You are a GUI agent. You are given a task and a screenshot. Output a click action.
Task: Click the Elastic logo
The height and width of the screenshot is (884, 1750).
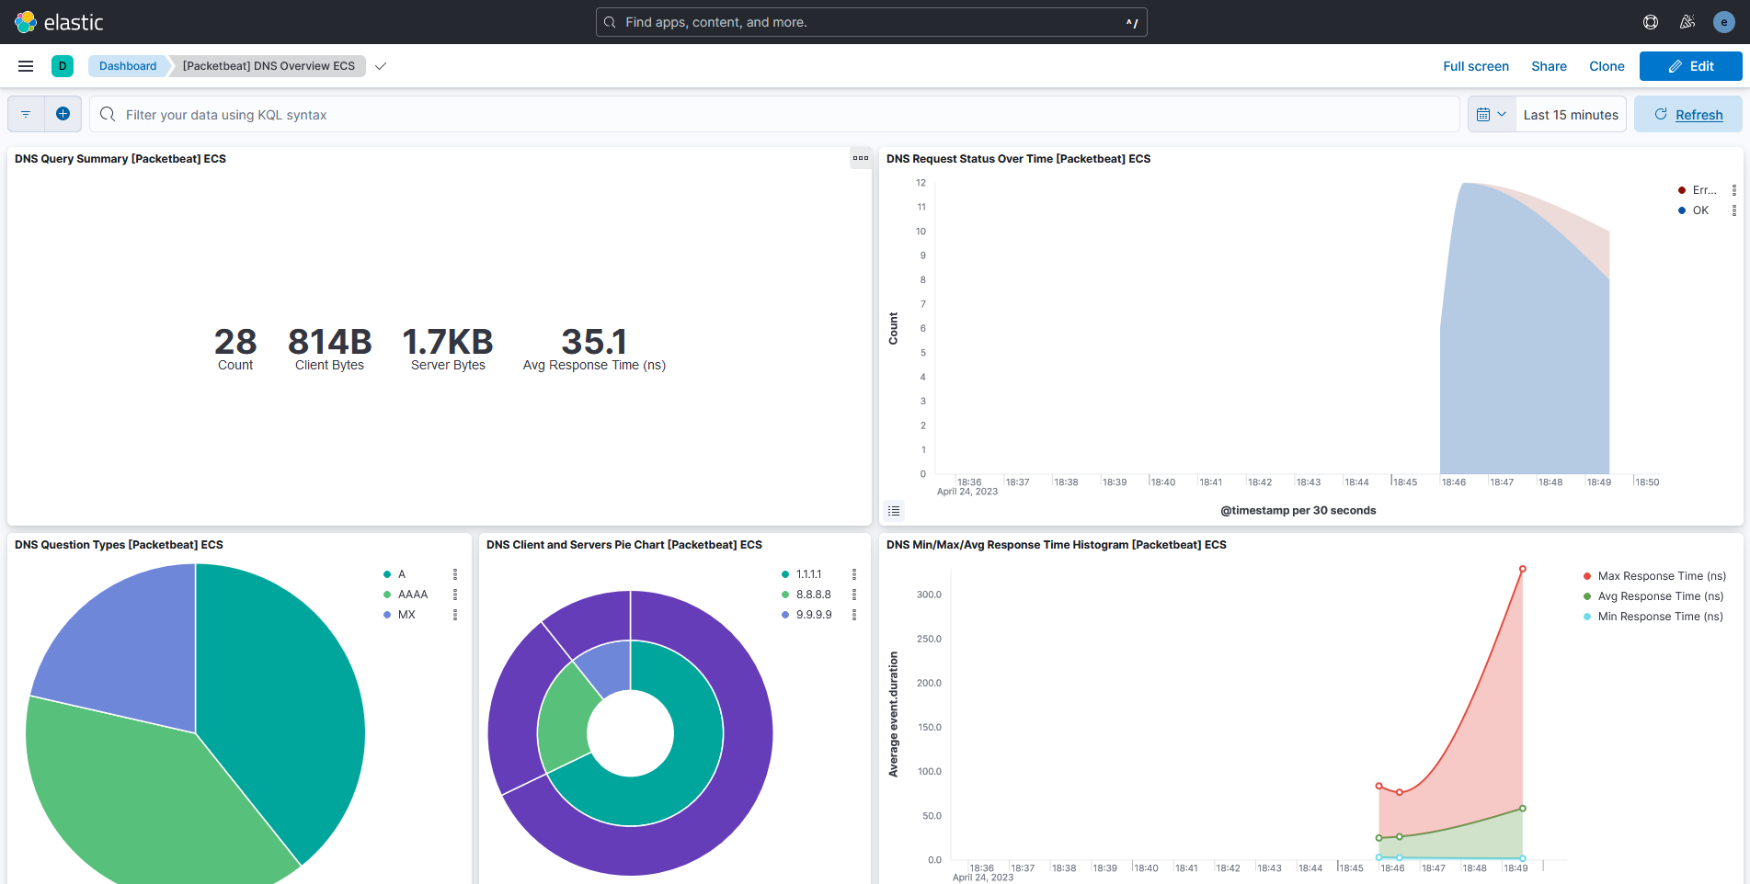[27, 21]
